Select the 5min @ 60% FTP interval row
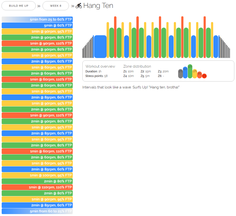This screenshot has height=216, width=236. (37, 25)
